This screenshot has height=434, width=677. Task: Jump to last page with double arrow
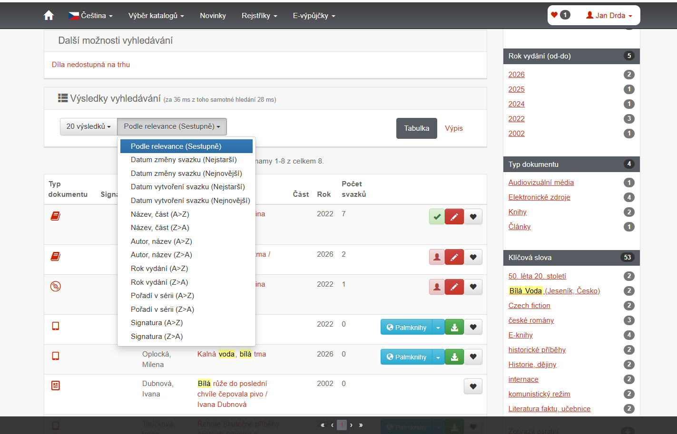361,425
